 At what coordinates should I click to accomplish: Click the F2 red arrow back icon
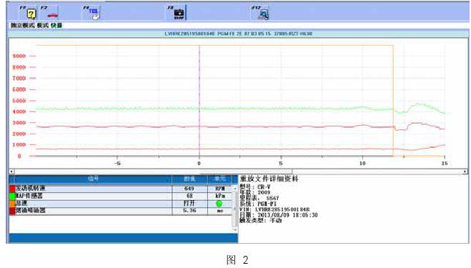tap(53, 15)
